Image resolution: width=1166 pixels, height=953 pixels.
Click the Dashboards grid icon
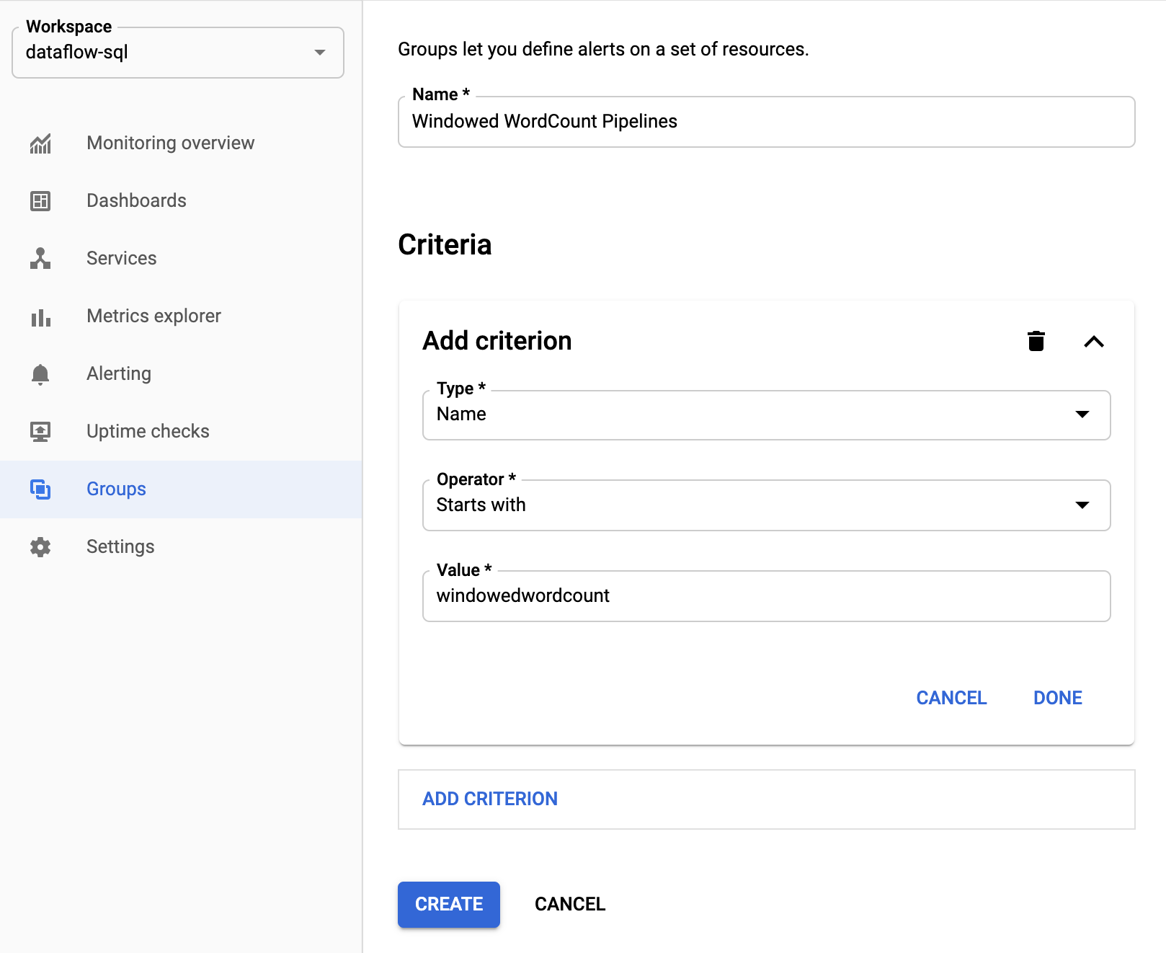click(40, 201)
